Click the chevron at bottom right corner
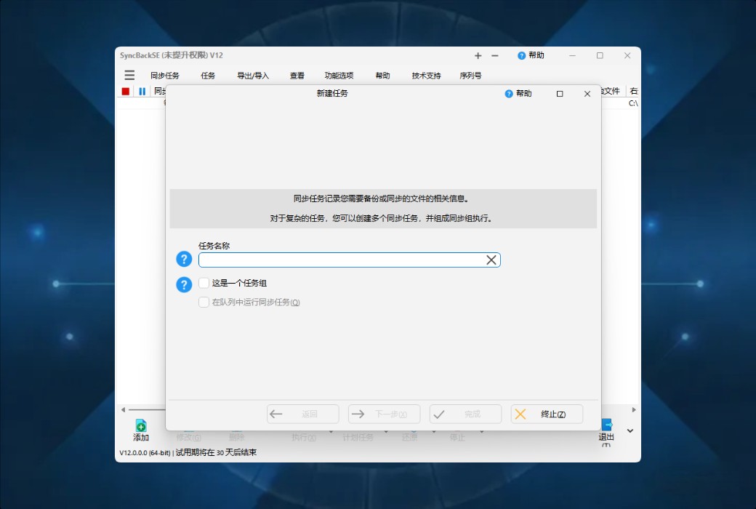756x509 pixels. [630, 430]
